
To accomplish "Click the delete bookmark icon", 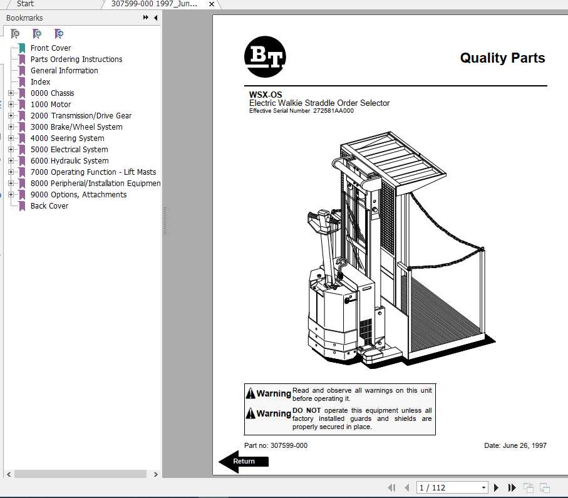I will tap(15, 34).
